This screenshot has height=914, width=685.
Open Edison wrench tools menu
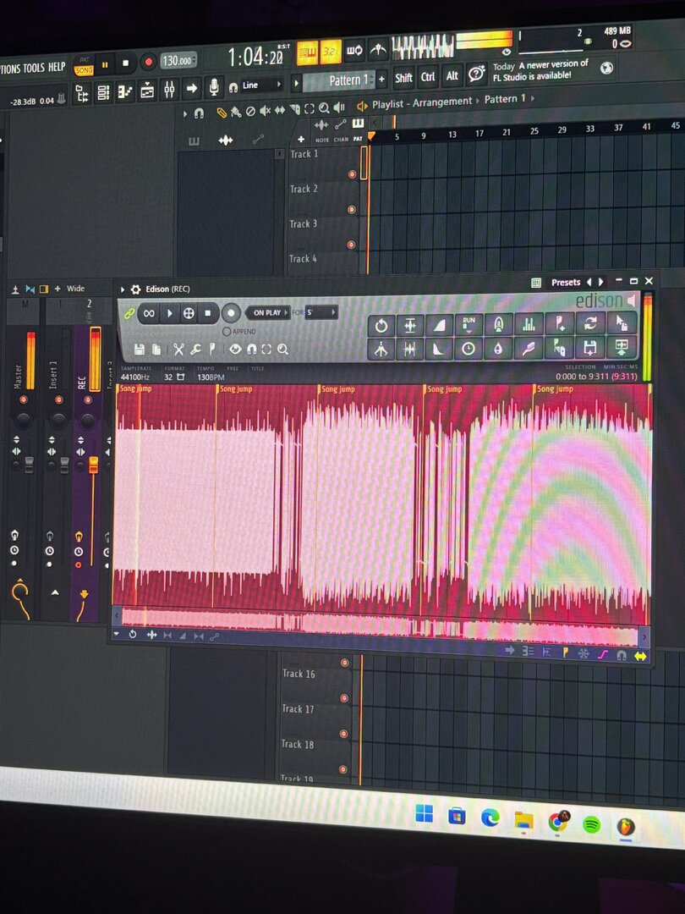coord(195,350)
